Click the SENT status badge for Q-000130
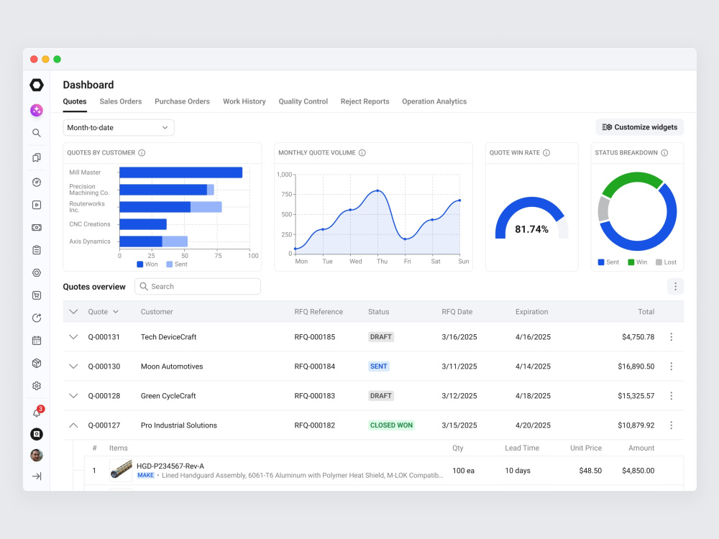The width and height of the screenshot is (719, 539). [379, 367]
